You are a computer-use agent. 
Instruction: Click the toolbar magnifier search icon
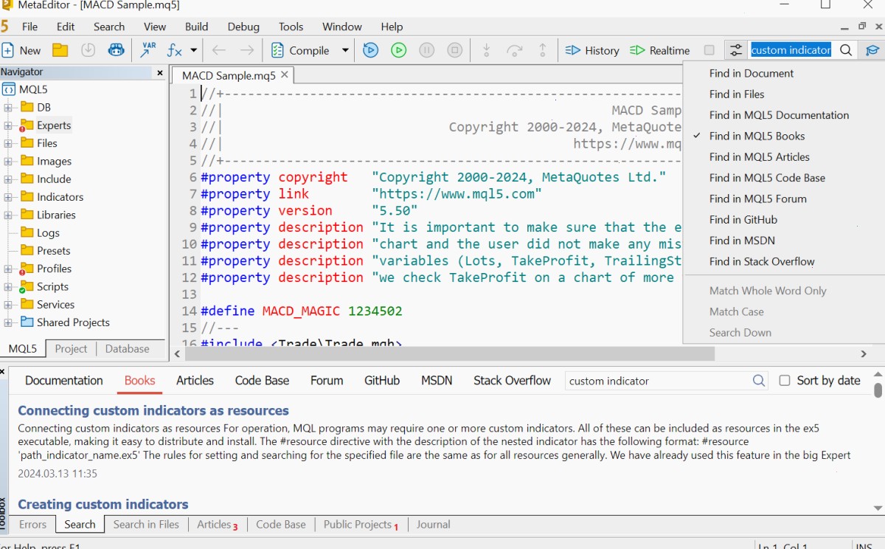847,50
